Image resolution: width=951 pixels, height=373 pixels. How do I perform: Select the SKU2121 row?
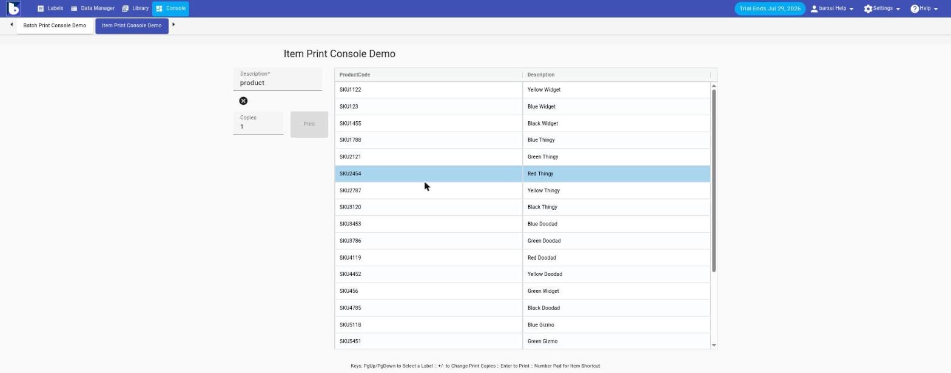pyautogui.click(x=522, y=157)
